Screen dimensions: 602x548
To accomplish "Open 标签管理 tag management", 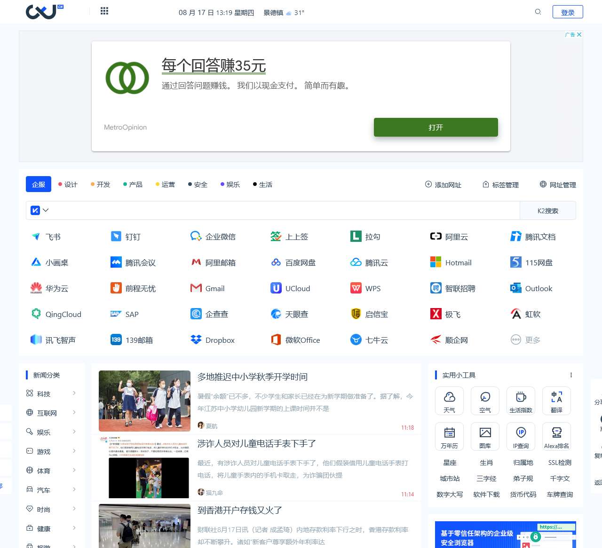I will [501, 185].
